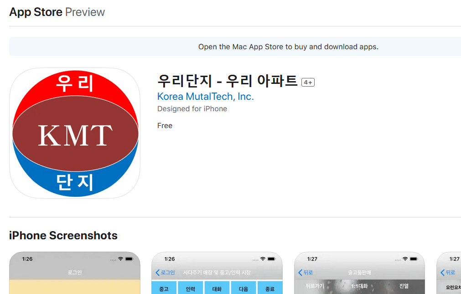
Task: Click the app title 우리단지 - 우리 아파트
Action: (x=228, y=81)
